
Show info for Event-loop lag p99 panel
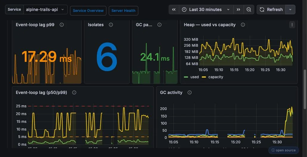tap(62, 25)
